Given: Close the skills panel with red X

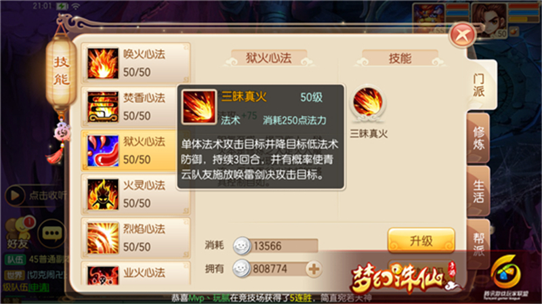Looking at the screenshot, I should pyautogui.click(x=462, y=35).
